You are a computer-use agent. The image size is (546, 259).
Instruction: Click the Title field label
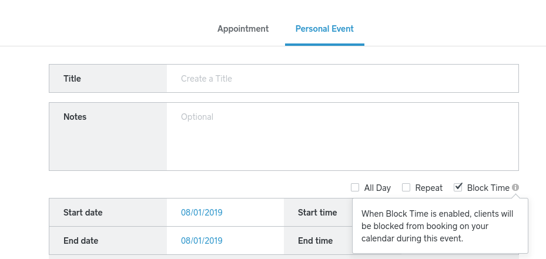pyautogui.click(x=72, y=79)
